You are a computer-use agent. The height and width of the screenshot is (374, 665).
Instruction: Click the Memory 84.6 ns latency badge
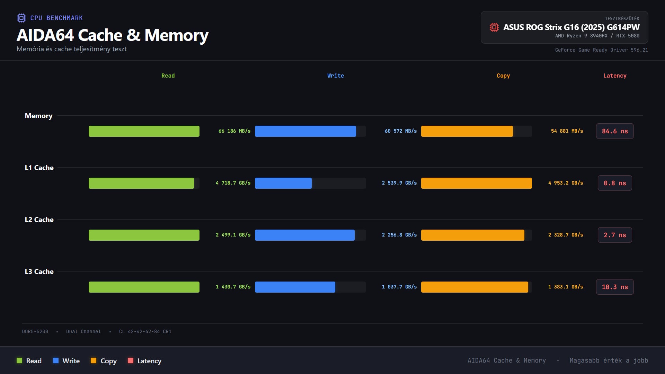click(x=615, y=131)
